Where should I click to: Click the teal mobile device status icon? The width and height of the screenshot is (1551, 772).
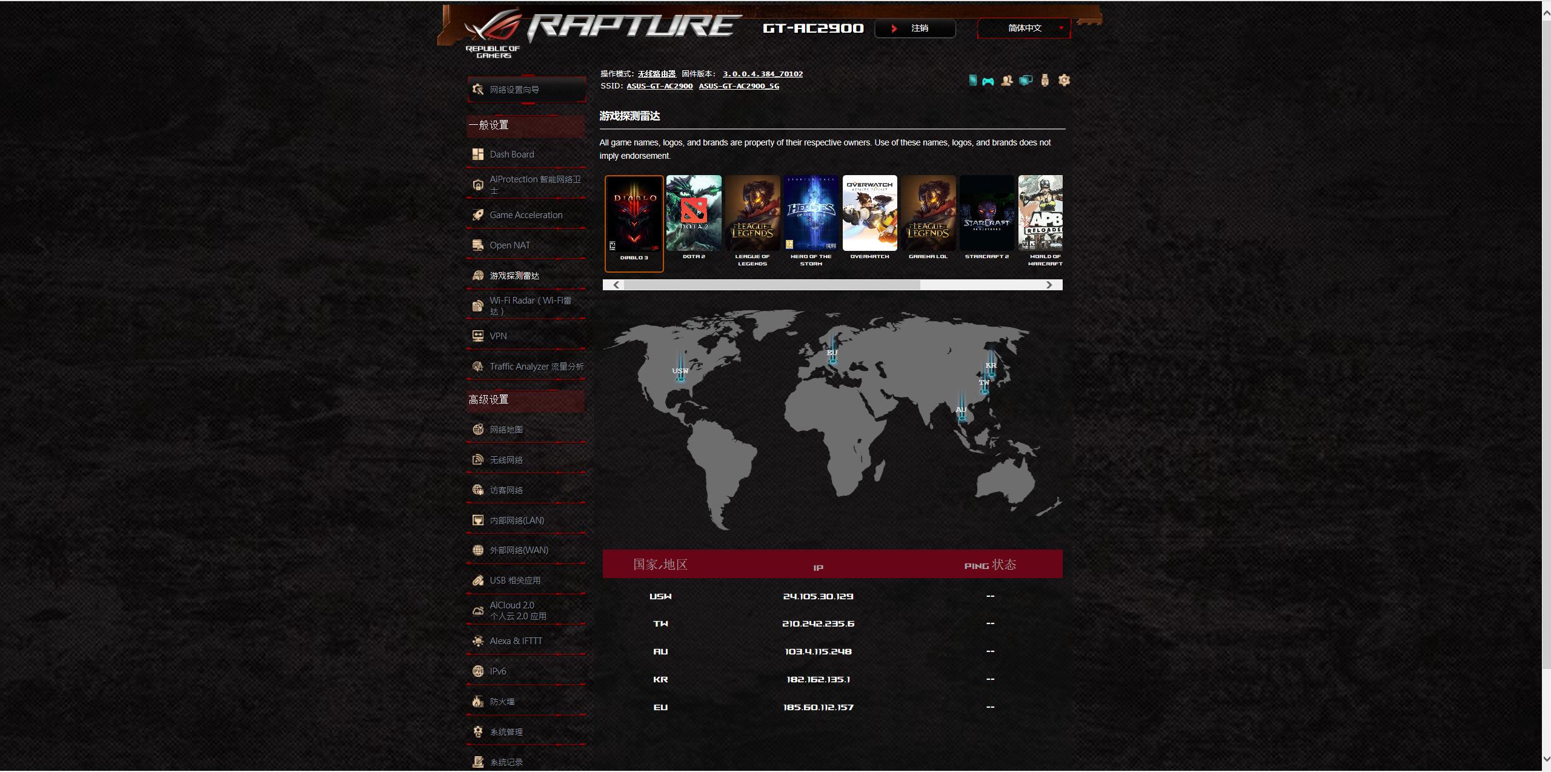pos(972,80)
